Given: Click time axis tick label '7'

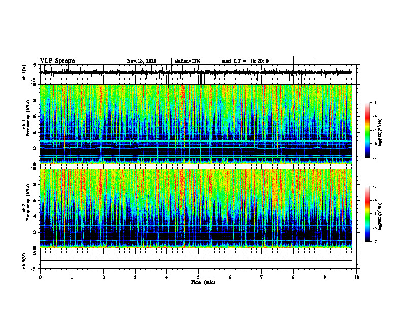Looking at the screenshot, I should point(262,277).
